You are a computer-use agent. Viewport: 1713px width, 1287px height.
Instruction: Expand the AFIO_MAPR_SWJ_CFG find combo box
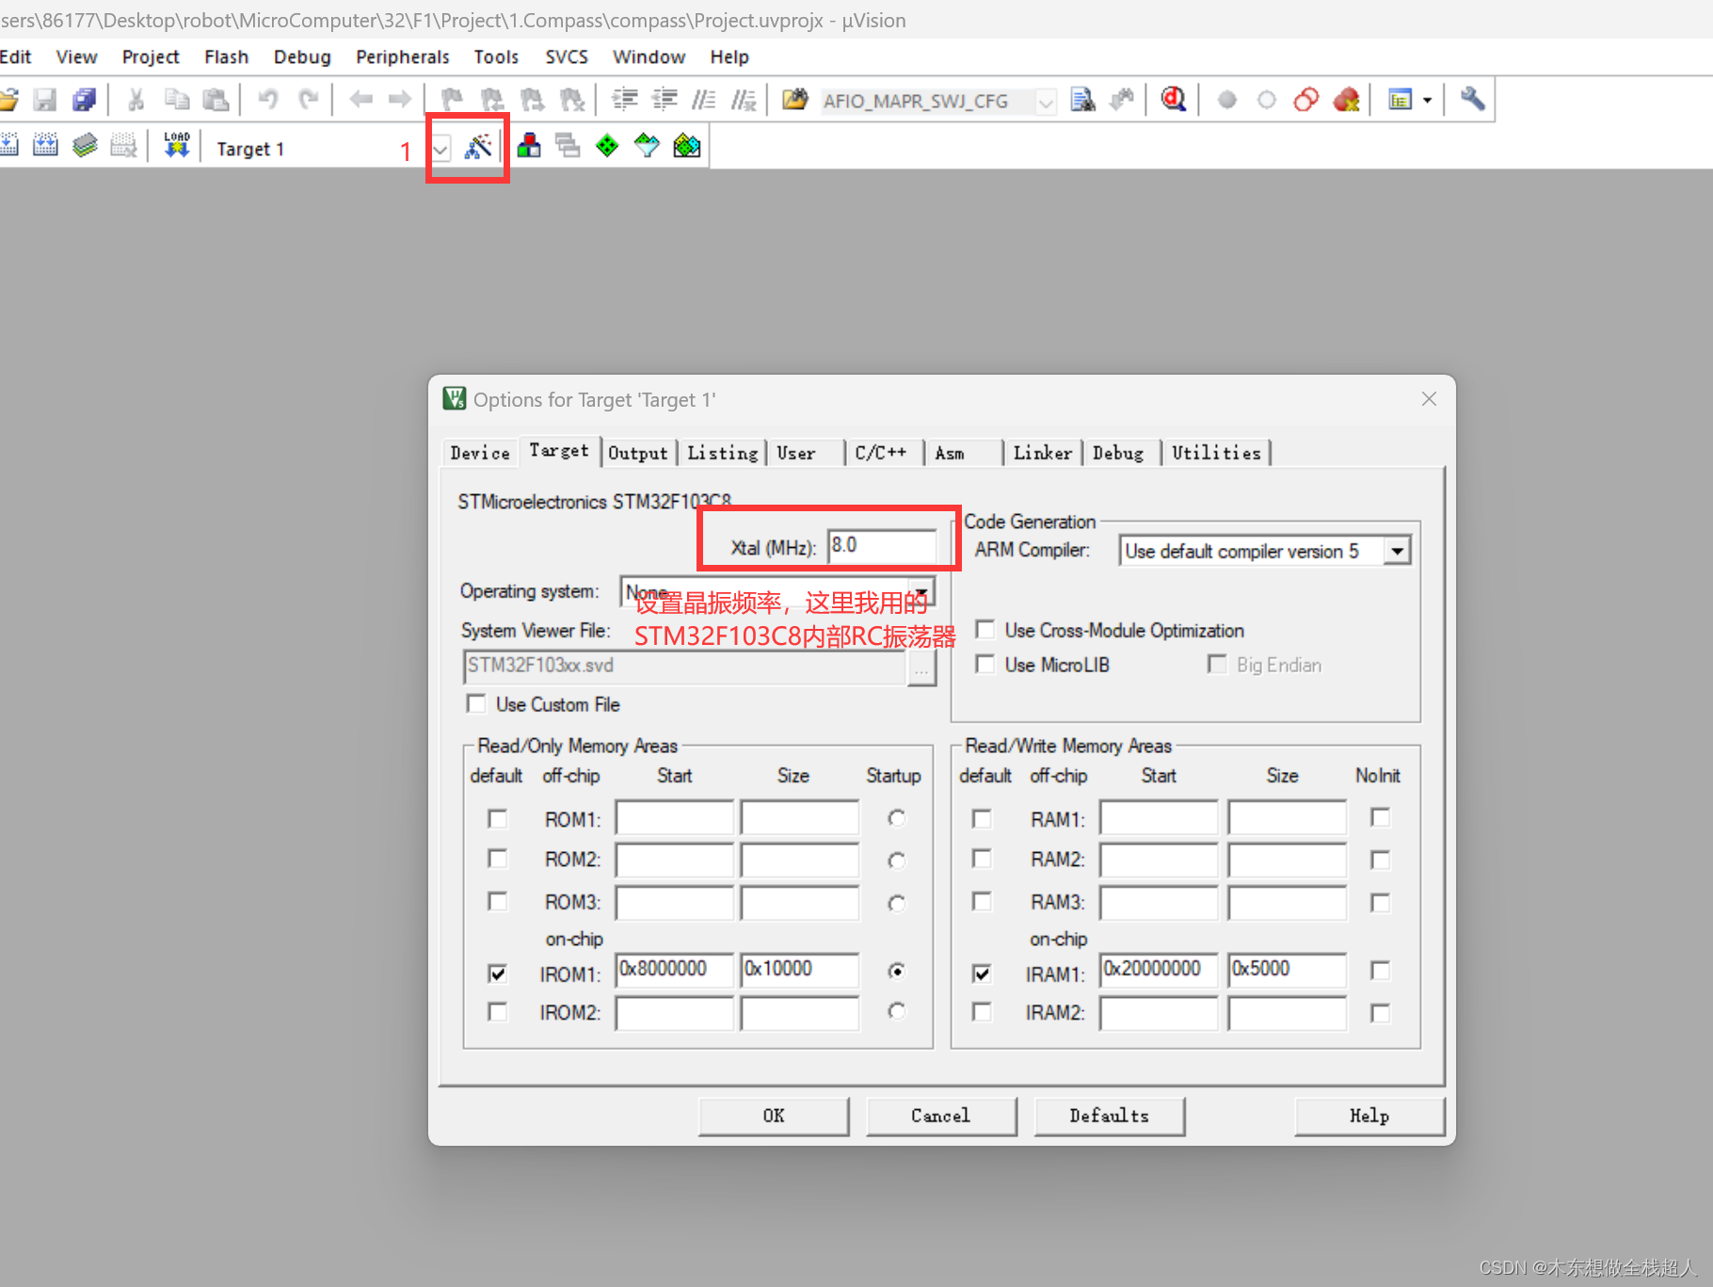click(x=1046, y=101)
